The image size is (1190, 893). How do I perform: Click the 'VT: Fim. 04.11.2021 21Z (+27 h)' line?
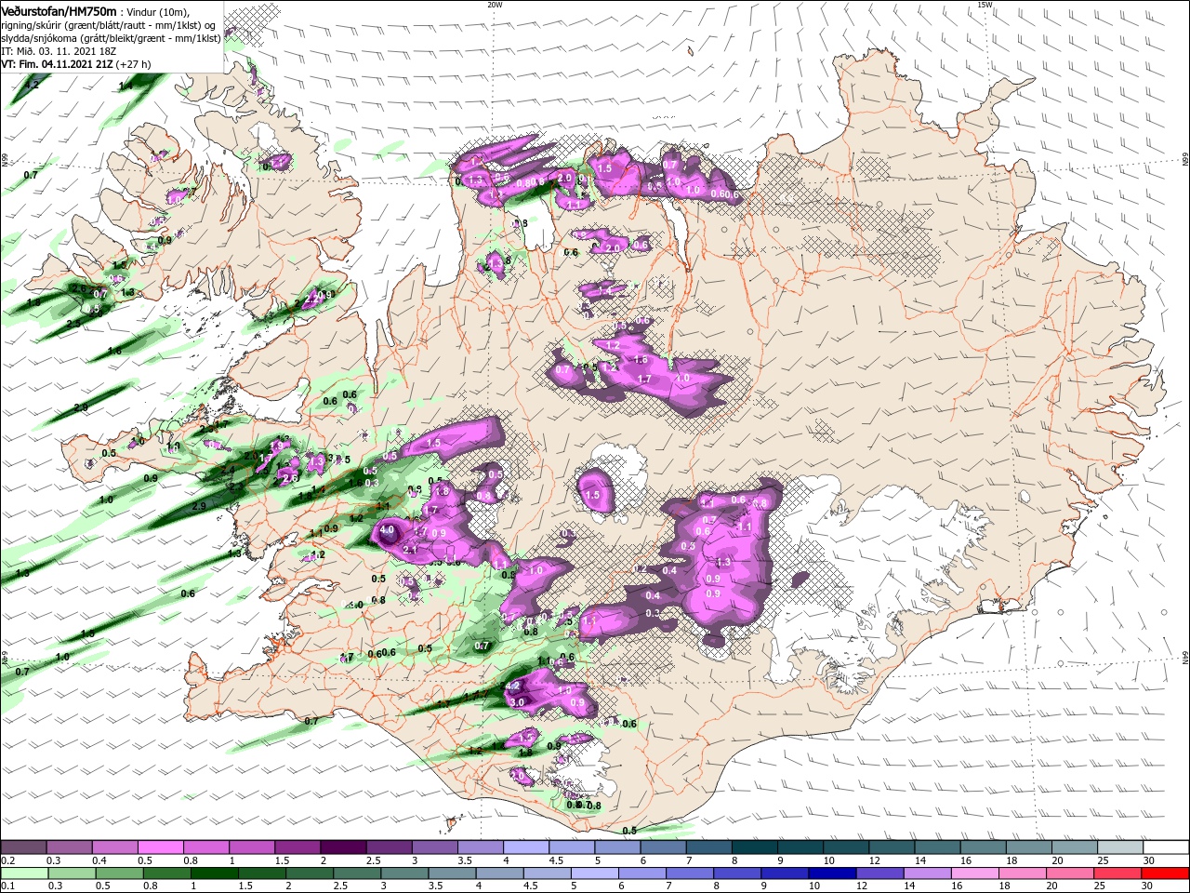(x=76, y=64)
